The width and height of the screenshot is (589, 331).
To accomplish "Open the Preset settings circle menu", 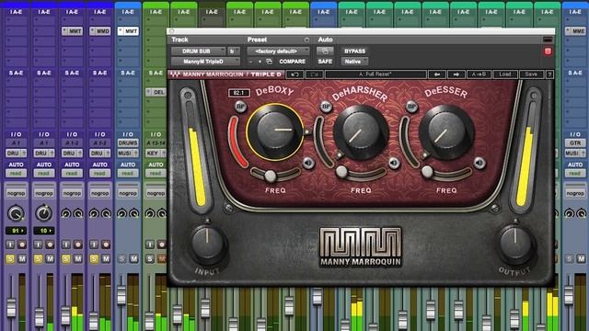I will 306,40.
